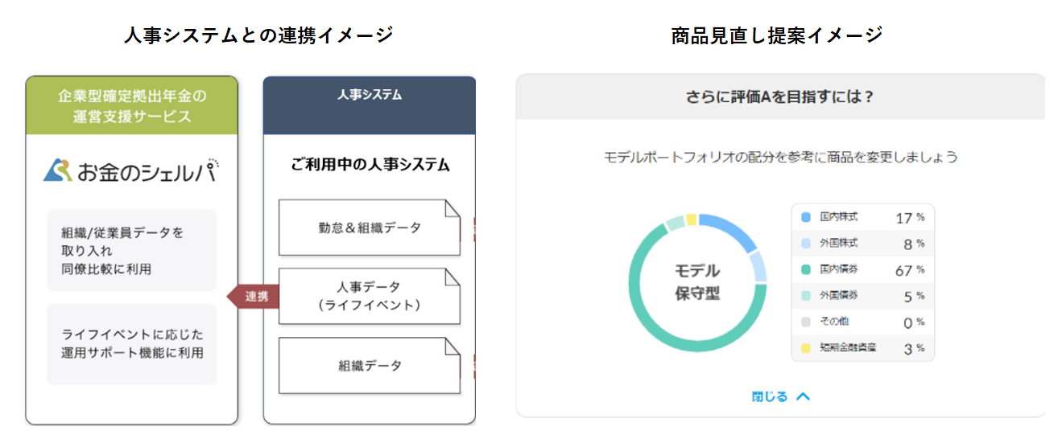The width and height of the screenshot is (1062, 435).
Task: Click the 人事データ（ライフイベント） document box
Action: coord(370,297)
